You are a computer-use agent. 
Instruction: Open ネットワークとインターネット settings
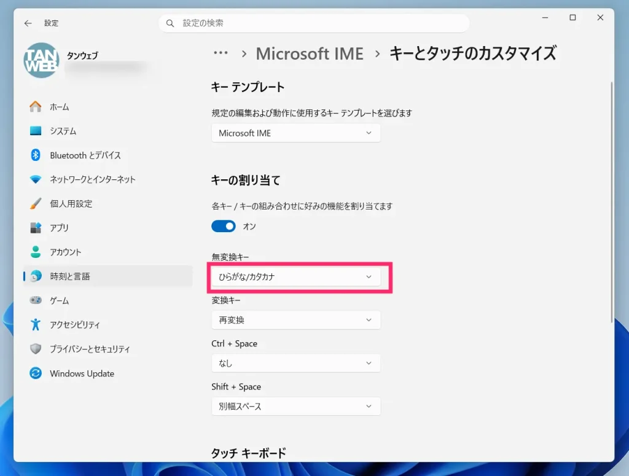click(x=107, y=179)
